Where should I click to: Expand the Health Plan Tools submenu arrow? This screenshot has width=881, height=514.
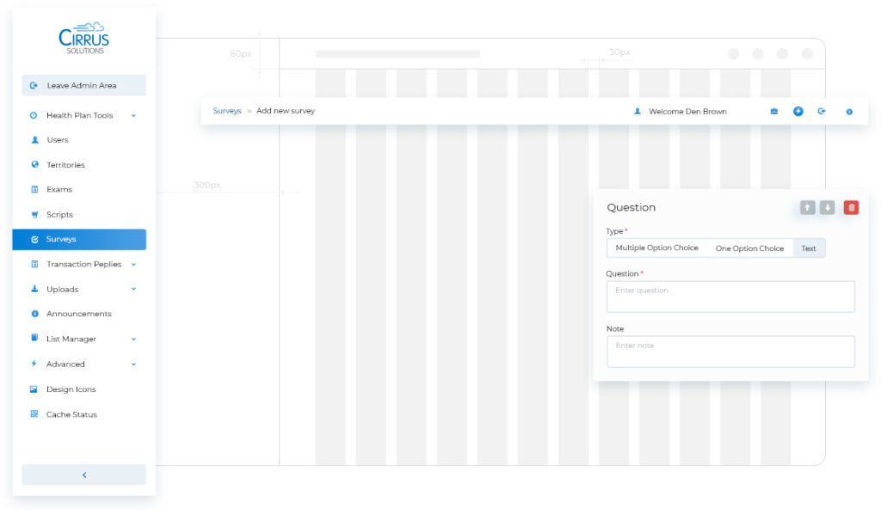pos(133,115)
